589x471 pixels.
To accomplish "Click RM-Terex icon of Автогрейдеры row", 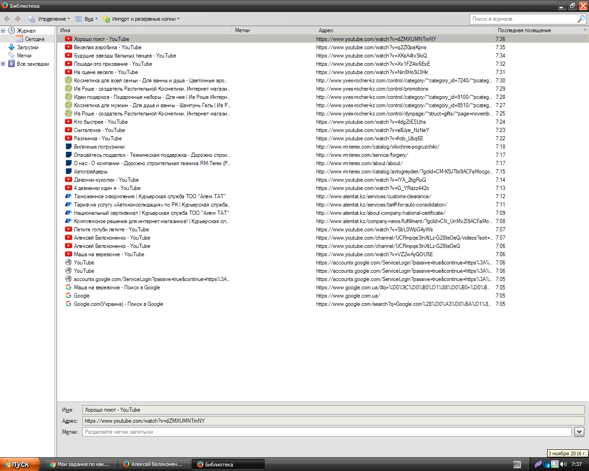I will pos(69,172).
